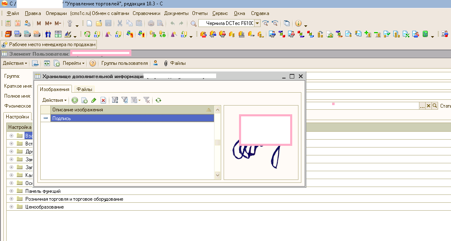Image resolution: width=451 pixels, height=241 pixels.
Task: Switch to the Файлы tab
Action: (84, 89)
